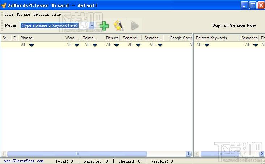265x164 pixels.
Task: Click the gray play start button
Action: point(135,26)
